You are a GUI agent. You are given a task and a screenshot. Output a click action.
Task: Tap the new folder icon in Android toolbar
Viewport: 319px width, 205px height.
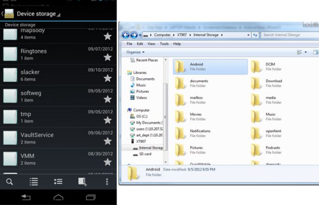[x=83, y=182]
